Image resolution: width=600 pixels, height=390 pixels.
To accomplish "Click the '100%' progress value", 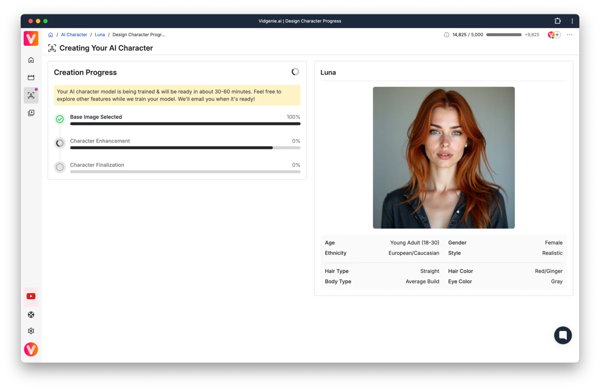I will point(293,117).
